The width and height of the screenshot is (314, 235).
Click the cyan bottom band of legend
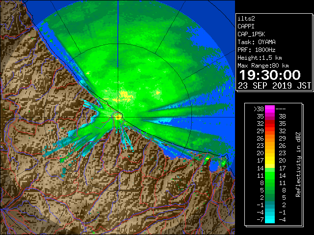tap(269, 219)
